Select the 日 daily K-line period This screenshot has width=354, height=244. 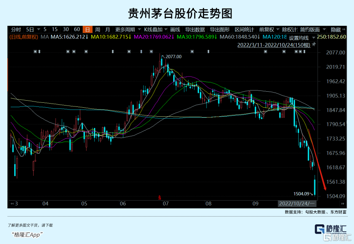click(88, 29)
